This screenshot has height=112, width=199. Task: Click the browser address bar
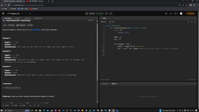tap(95, 5)
